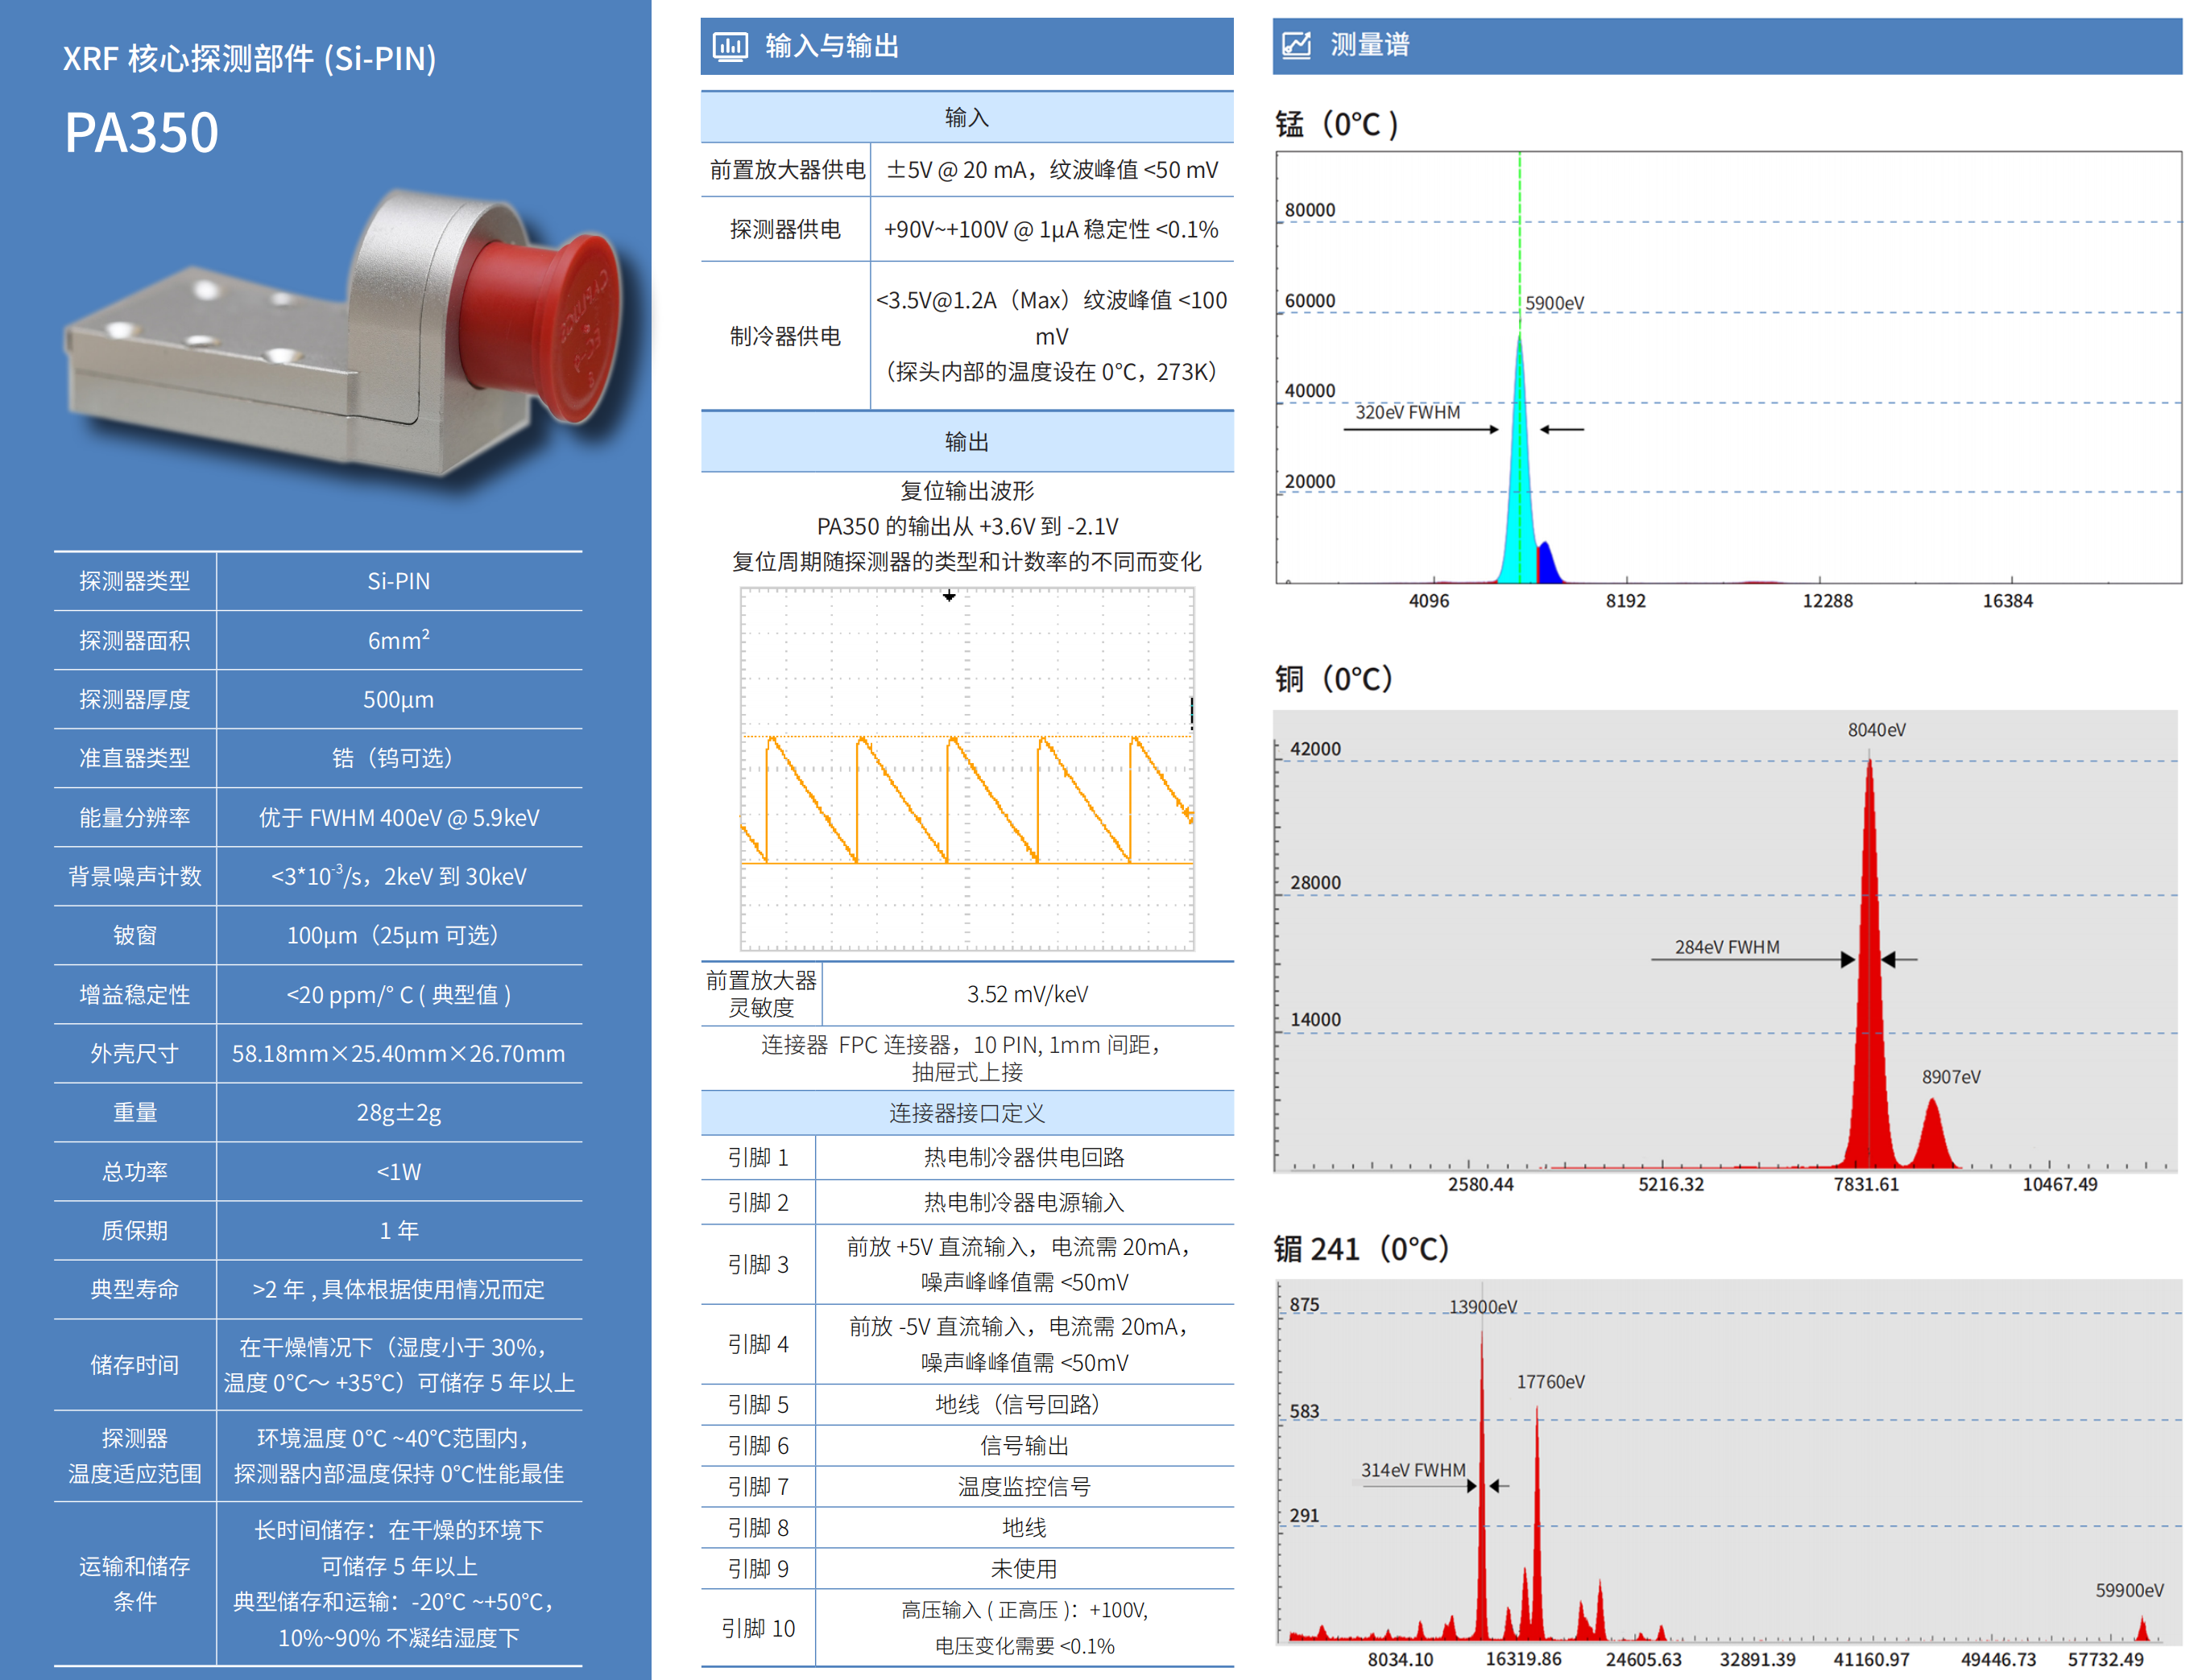Click the 1 年 warranty value

[x=398, y=1230]
